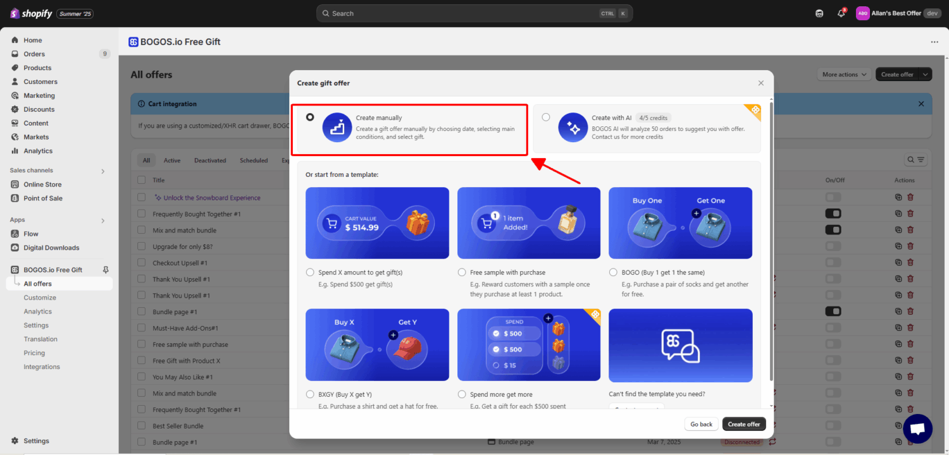949x455 pixels.
Task: Open Integrations under BOGOS.io
Action: pos(42,367)
